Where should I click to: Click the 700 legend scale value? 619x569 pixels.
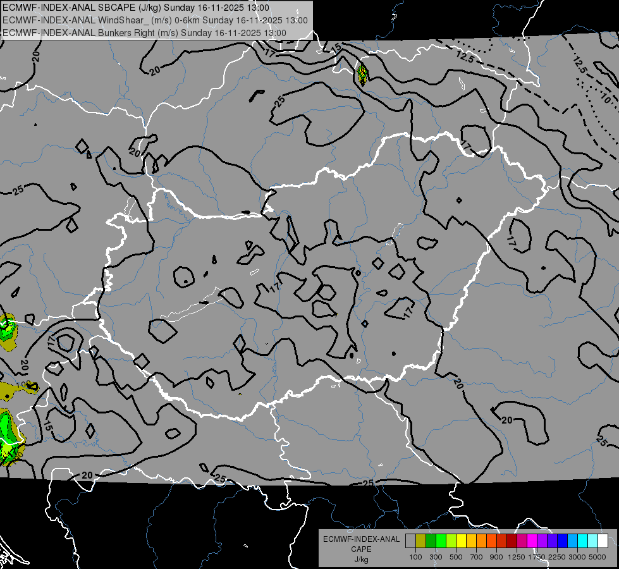click(477, 557)
